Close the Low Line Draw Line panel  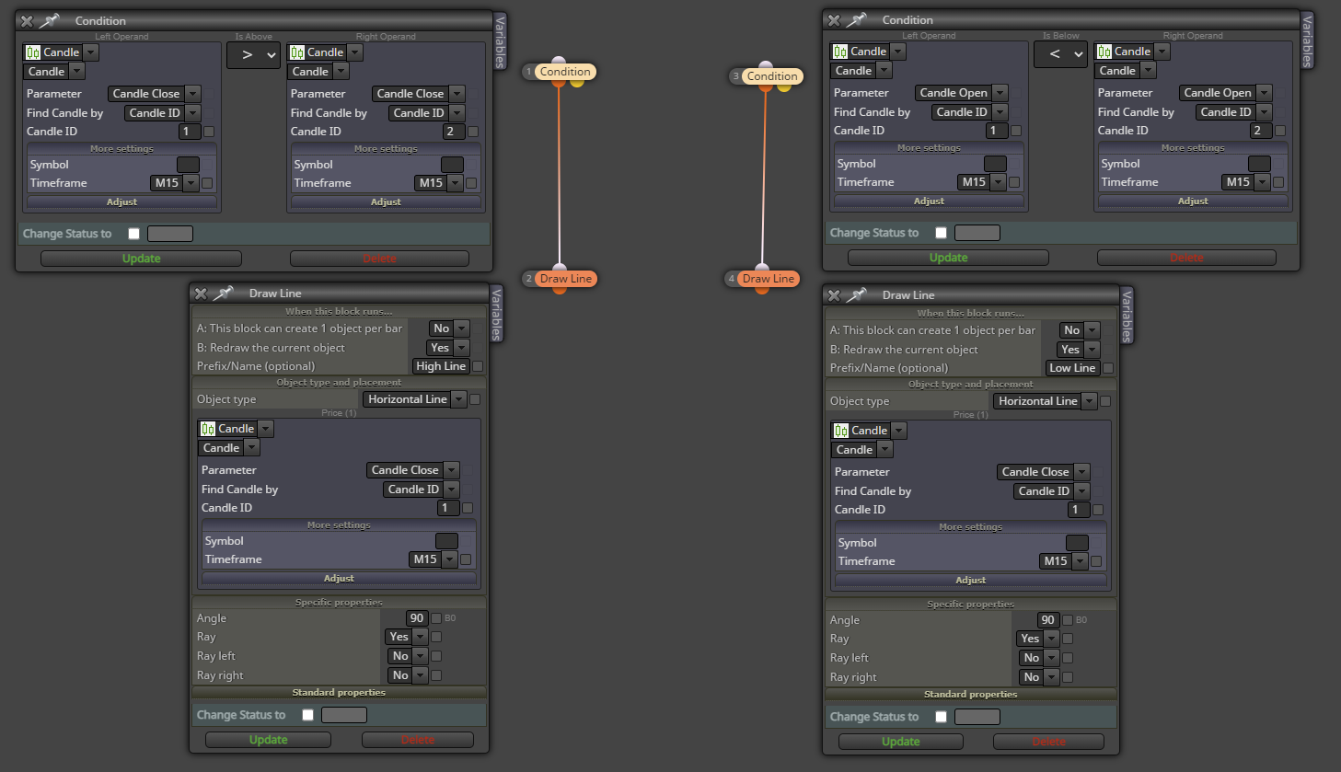pos(834,294)
